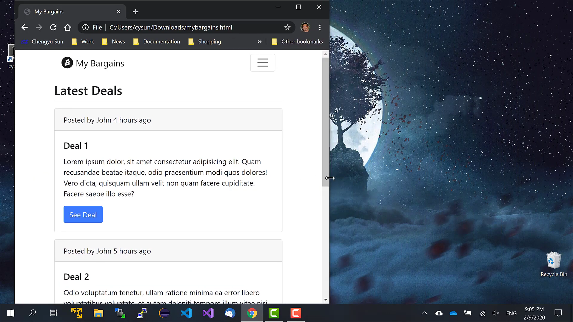The image size is (573, 322).
Task: Open Visual Studio Code from taskbar
Action: (x=186, y=313)
